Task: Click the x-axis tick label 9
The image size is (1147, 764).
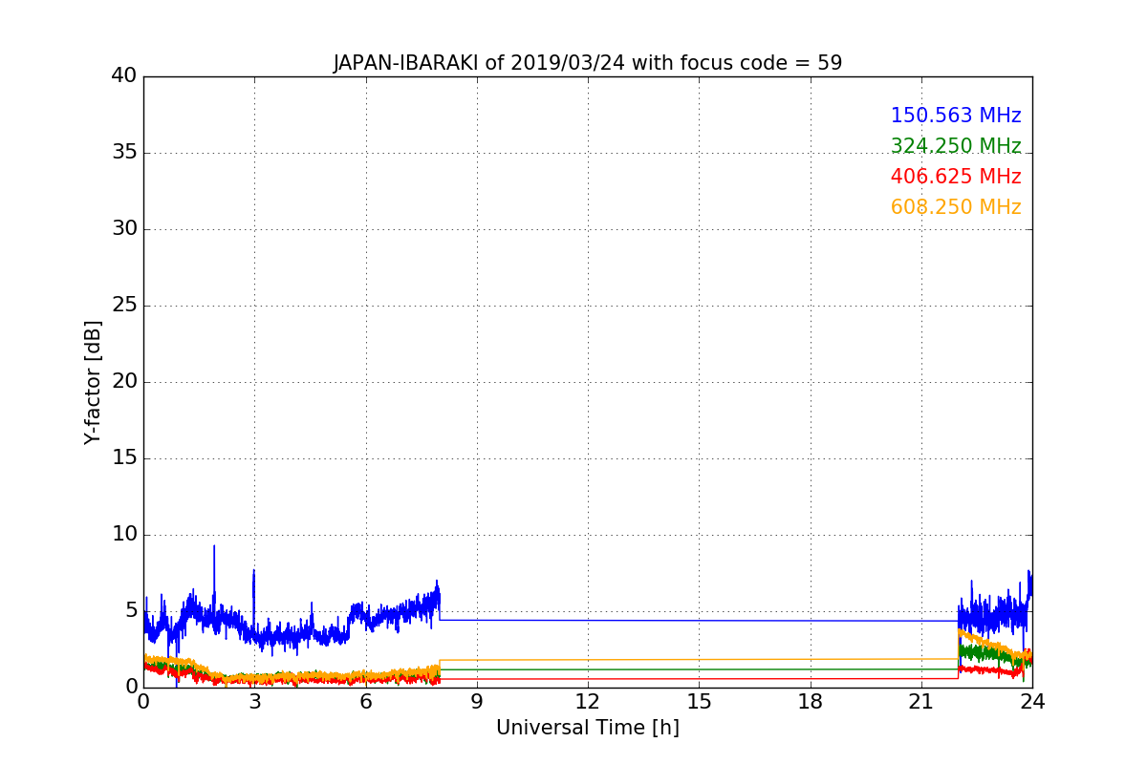Action: 477,701
